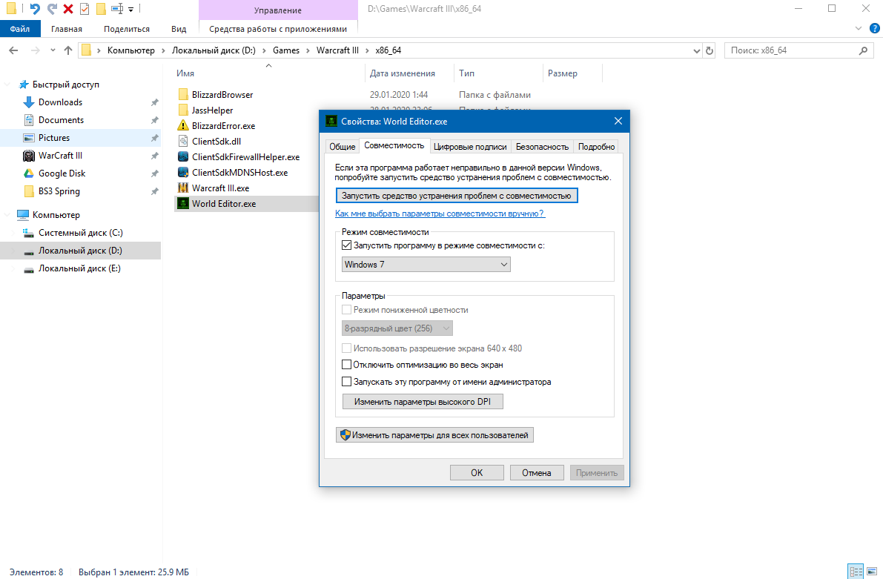Check Запускать эту программу от имени администратора
This screenshot has height=579, width=883.
(347, 381)
